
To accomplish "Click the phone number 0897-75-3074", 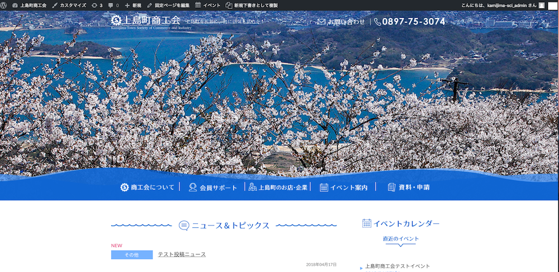I will tap(410, 22).
